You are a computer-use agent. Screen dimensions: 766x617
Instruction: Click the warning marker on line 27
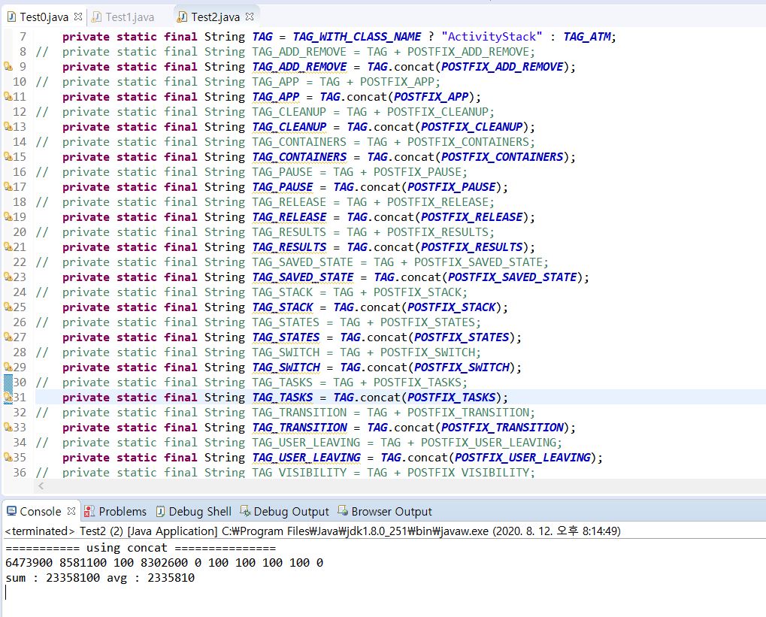pyautogui.click(x=8, y=337)
